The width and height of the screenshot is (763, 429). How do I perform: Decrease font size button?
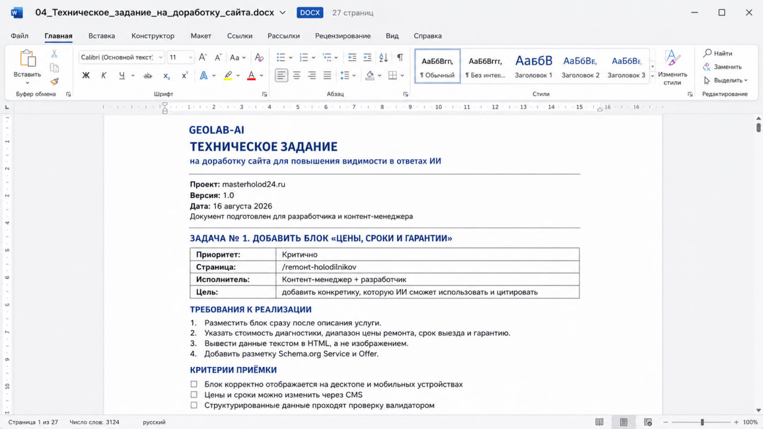(218, 57)
